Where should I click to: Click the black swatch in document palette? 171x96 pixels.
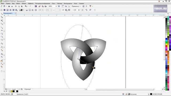pos(14,91)
